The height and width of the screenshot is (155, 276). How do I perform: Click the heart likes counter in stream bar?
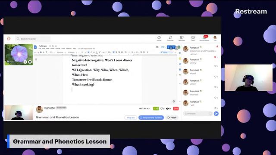point(162,108)
